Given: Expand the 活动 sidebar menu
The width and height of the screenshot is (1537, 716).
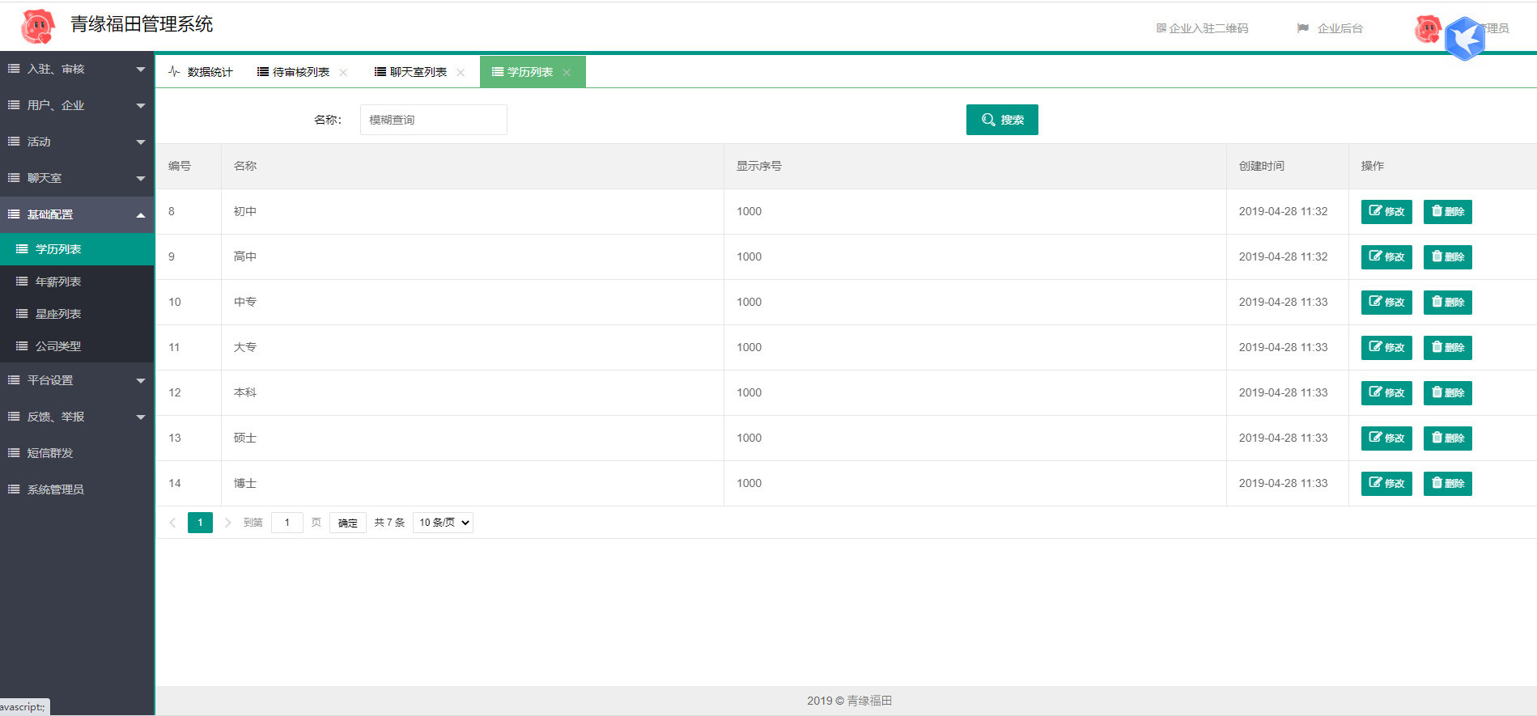Looking at the screenshot, I should point(77,142).
